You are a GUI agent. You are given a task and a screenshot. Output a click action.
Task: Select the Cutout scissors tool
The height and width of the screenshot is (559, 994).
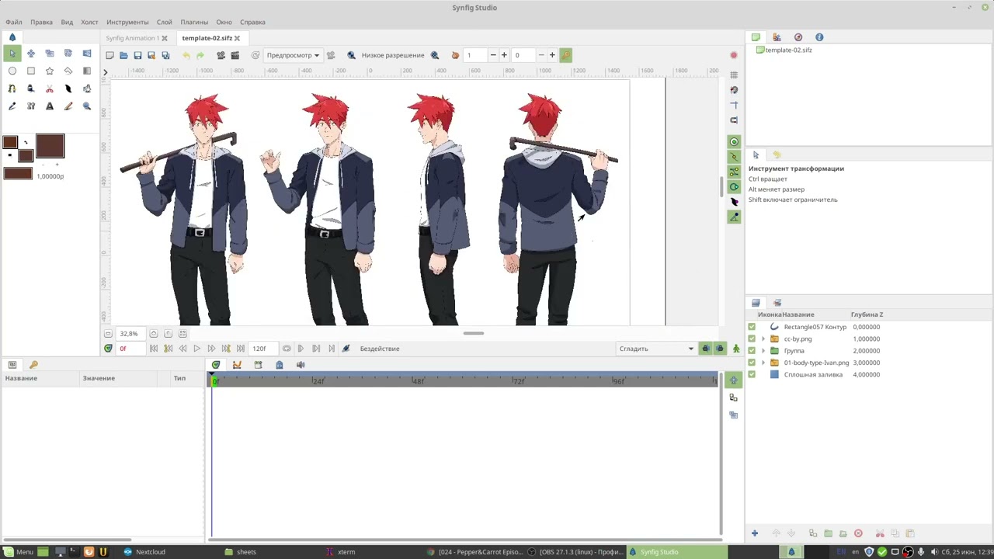click(50, 89)
